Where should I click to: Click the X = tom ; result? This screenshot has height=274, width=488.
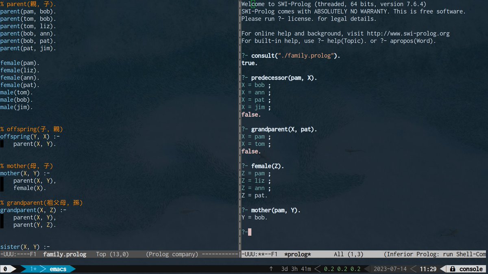256,144
